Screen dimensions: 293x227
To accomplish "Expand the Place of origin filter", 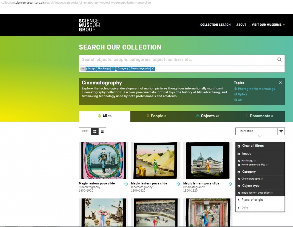I will 260,200.
